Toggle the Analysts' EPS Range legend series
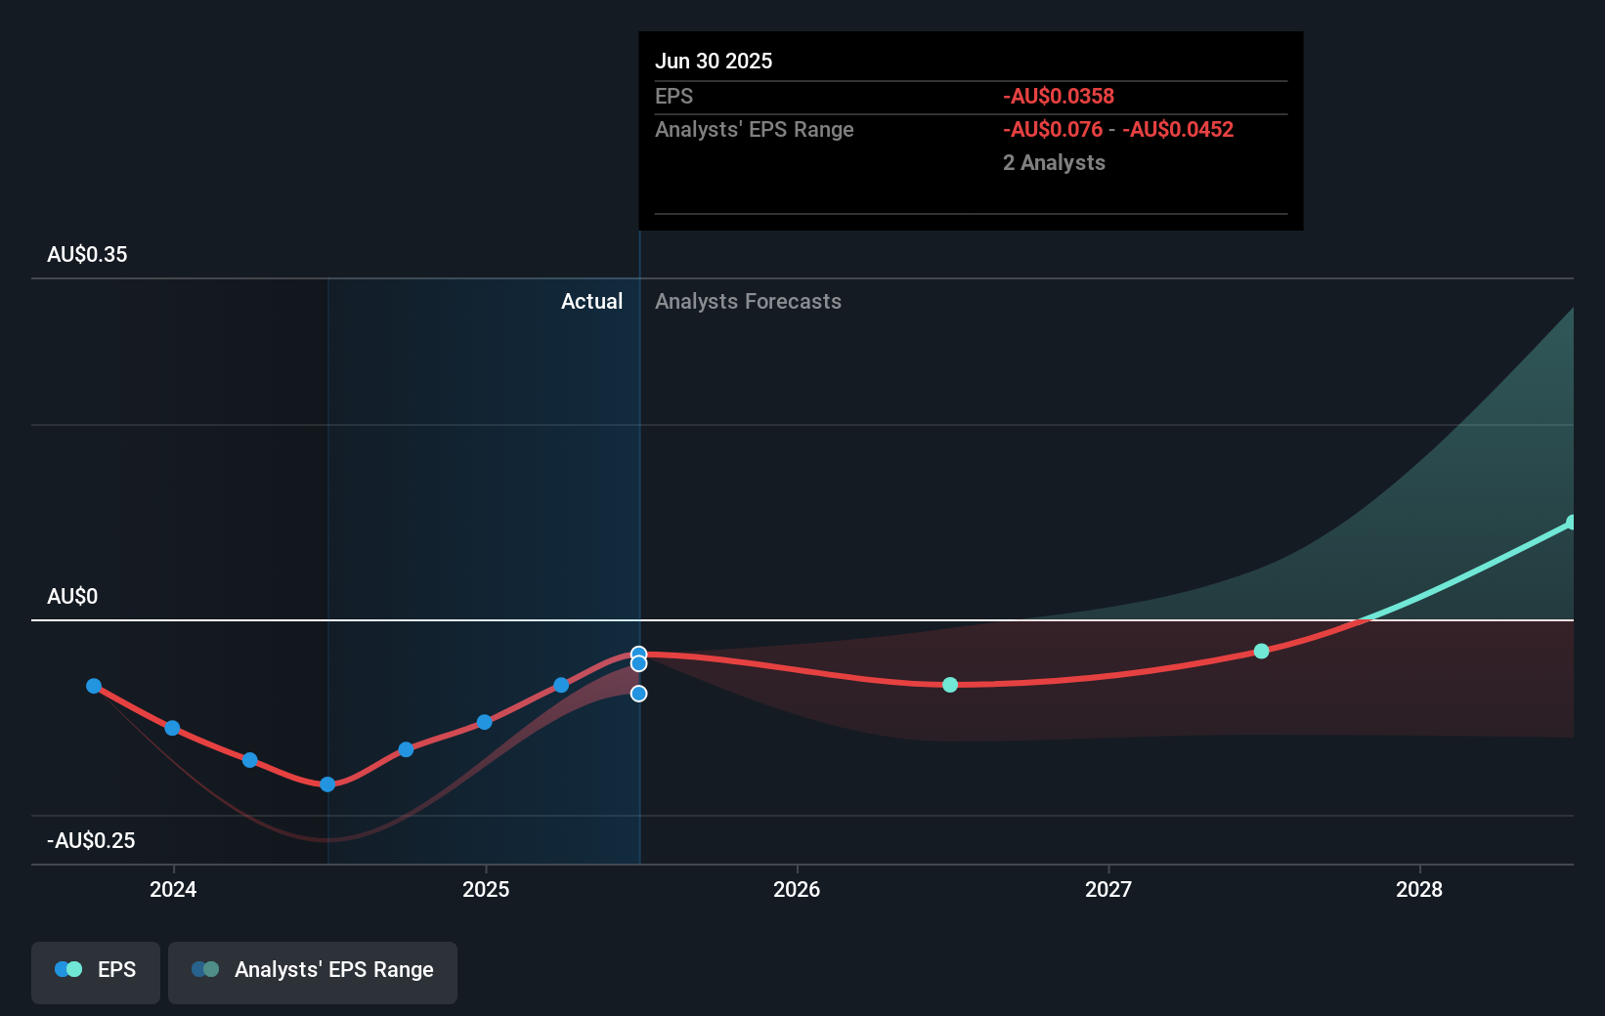1605x1016 pixels. 313,972
